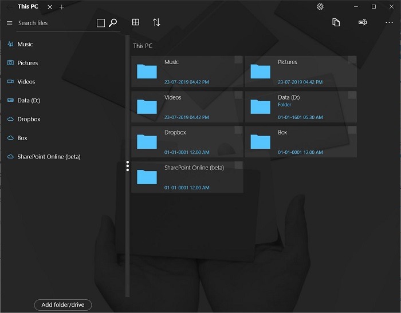The height and width of the screenshot is (313, 401).
Task: Switch layout with the grid view icon
Action: coord(136,22)
